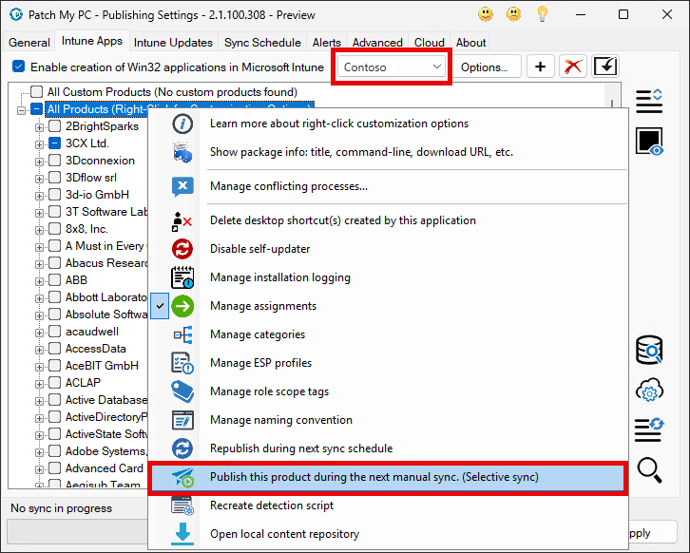Image resolution: width=690 pixels, height=553 pixels.
Task: Expand the 3Dflow srl tree node
Action: coord(39,179)
